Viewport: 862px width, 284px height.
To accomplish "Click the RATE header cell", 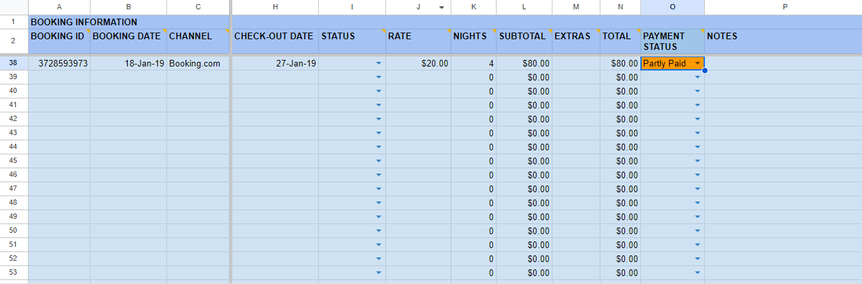I will click(x=419, y=41).
